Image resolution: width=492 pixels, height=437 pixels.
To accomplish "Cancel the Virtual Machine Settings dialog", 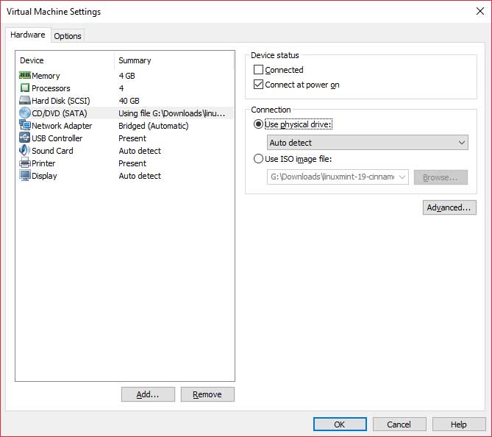I will coord(399,424).
